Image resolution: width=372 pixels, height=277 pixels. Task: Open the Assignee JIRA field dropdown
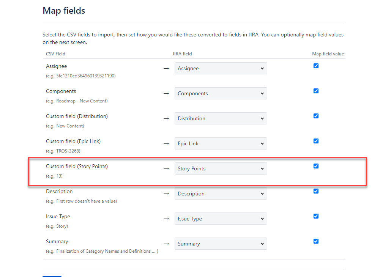pos(221,68)
